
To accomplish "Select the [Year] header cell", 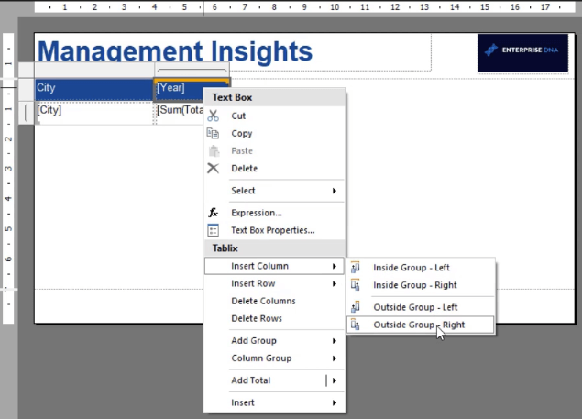I will pos(179,88).
